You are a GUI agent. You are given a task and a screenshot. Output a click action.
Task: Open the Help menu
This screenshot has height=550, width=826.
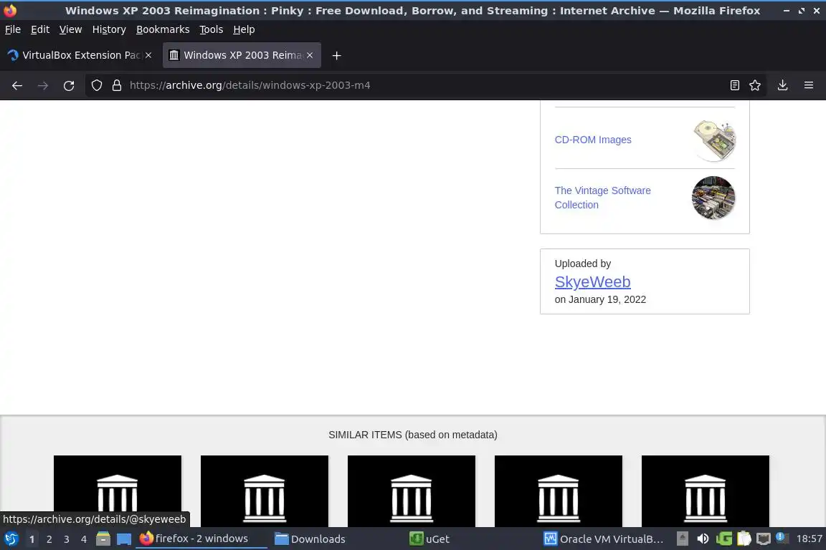click(x=244, y=29)
